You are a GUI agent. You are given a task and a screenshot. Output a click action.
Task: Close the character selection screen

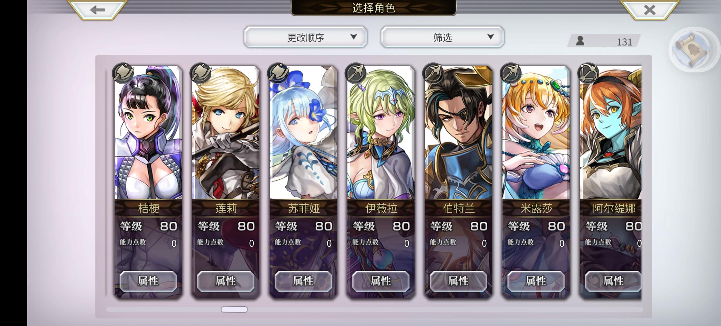pos(649,10)
